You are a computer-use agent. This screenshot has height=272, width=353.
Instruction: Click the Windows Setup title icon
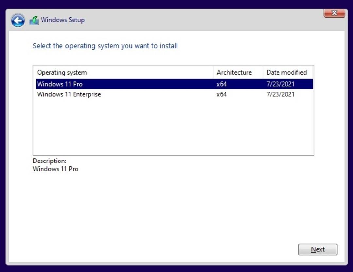pyautogui.click(x=34, y=21)
